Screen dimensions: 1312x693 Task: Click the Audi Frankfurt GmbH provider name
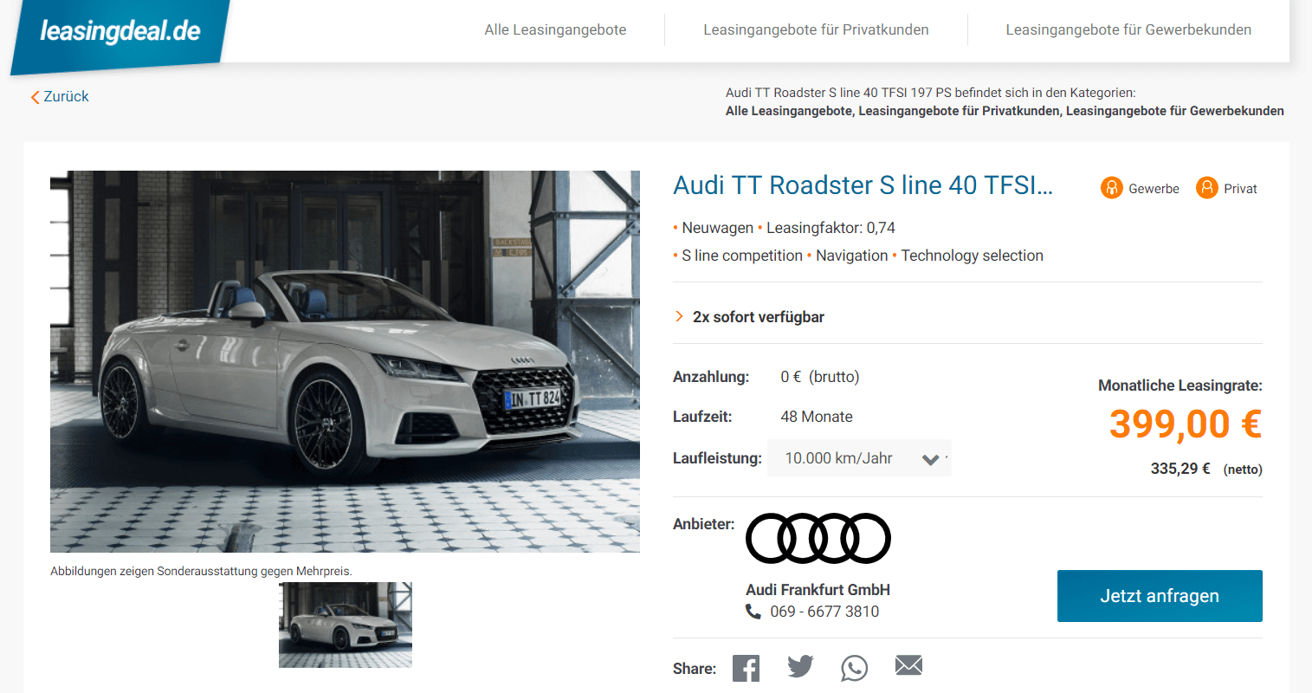coord(818,590)
